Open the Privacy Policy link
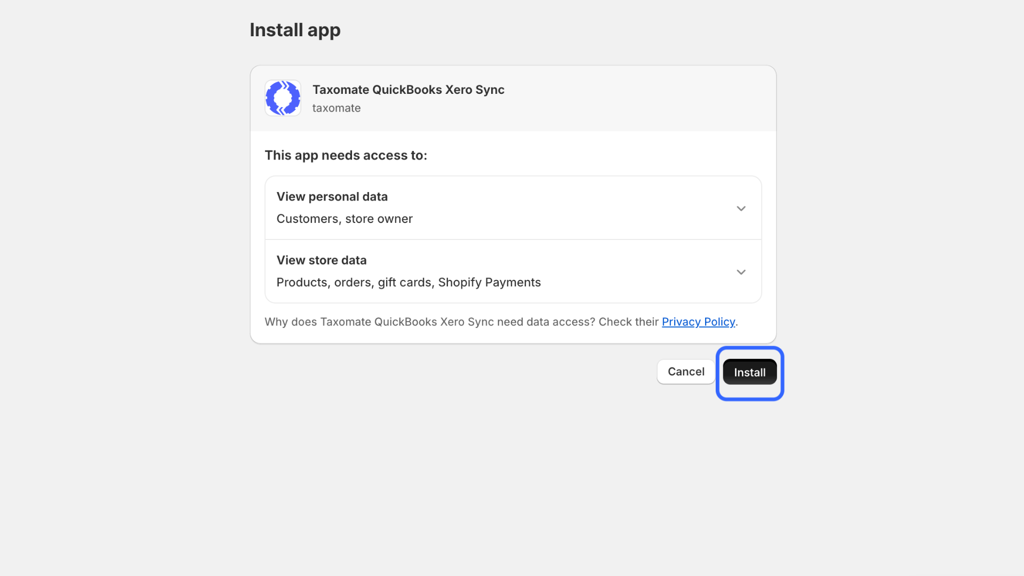 698,322
